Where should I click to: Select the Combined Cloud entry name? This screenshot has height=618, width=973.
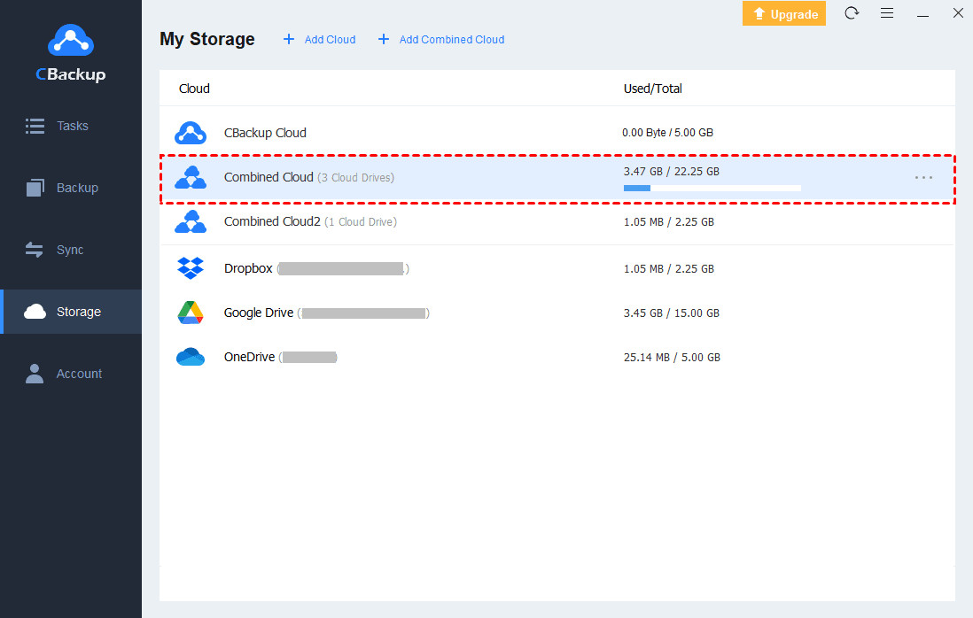point(269,177)
